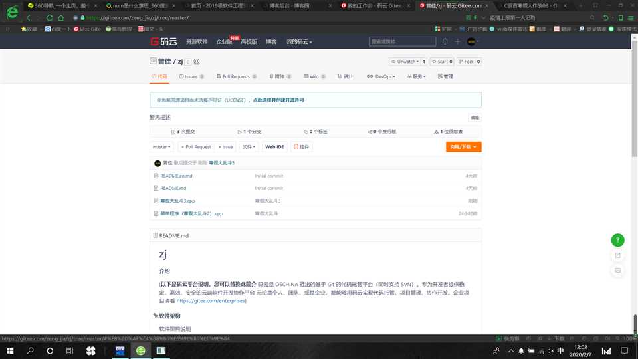Open the notifications bell in Gitee header
The width and height of the screenshot is (638, 359).
(x=445, y=41)
